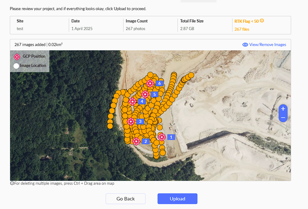Click GCP marker number 1 on map

pyautogui.click(x=162, y=137)
